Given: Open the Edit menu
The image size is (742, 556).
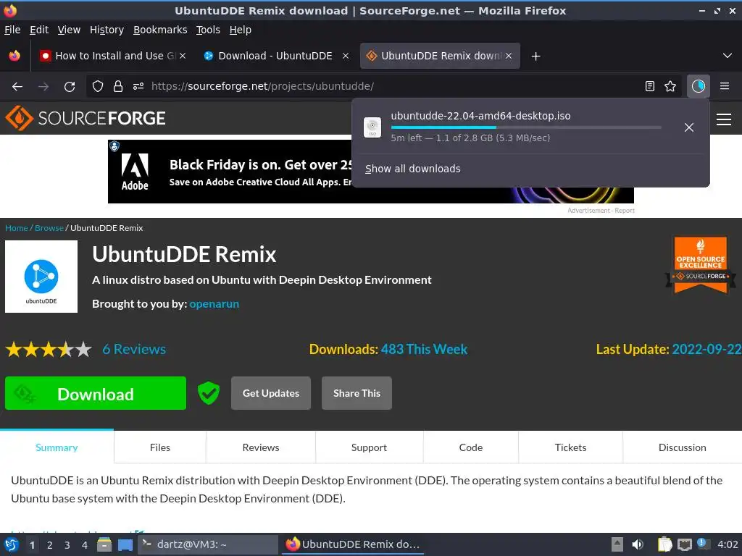Looking at the screenshot, I should (x=39, y=30).
